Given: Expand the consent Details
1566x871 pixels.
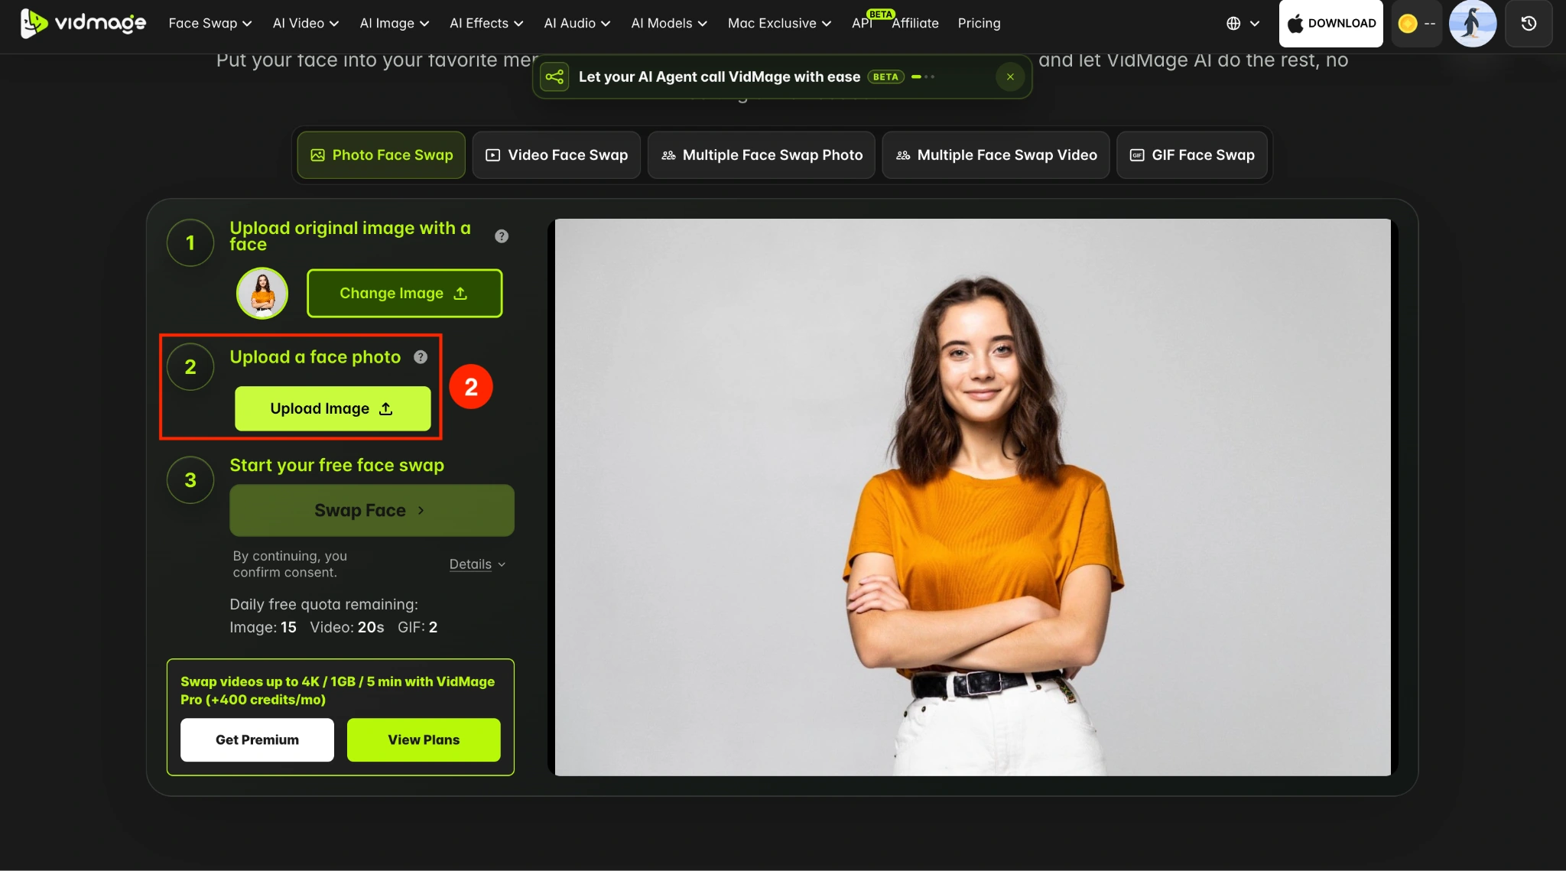Looking at the screenshot, I should 477,564.
